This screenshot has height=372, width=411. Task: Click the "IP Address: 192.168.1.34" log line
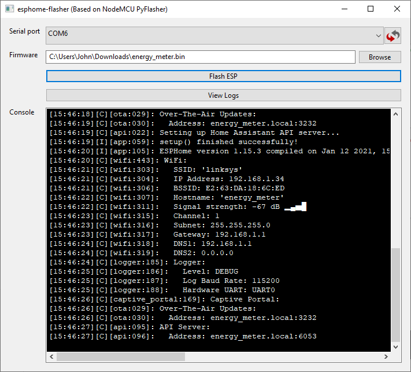(166, 179)
